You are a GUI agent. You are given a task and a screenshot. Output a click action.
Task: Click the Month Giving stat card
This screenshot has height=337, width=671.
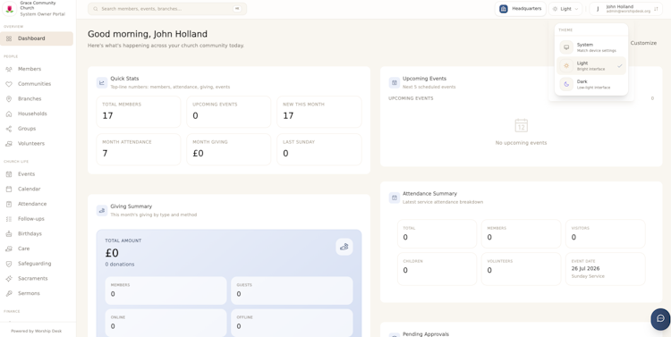228,149
